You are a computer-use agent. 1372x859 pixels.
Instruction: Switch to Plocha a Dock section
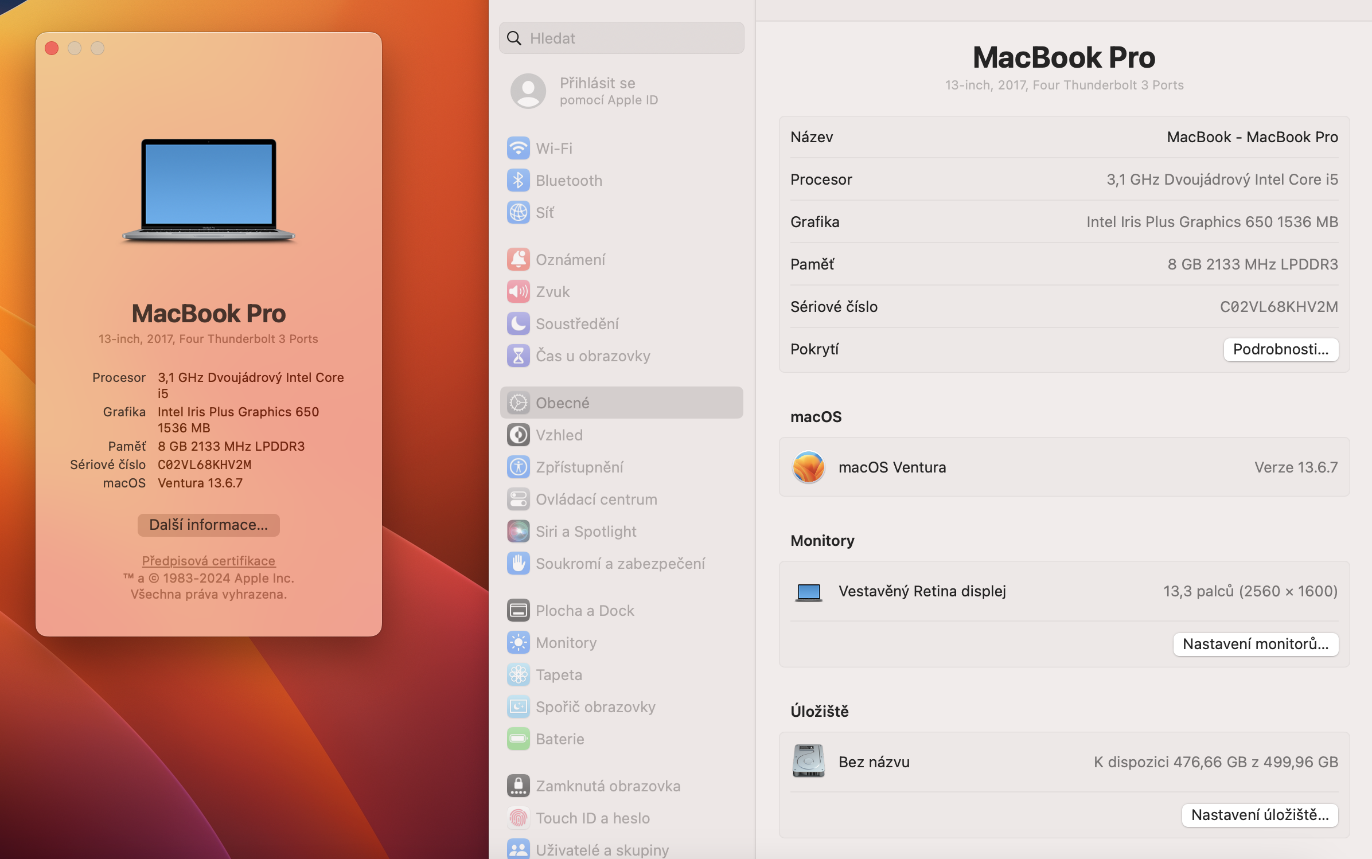(584, 611)
